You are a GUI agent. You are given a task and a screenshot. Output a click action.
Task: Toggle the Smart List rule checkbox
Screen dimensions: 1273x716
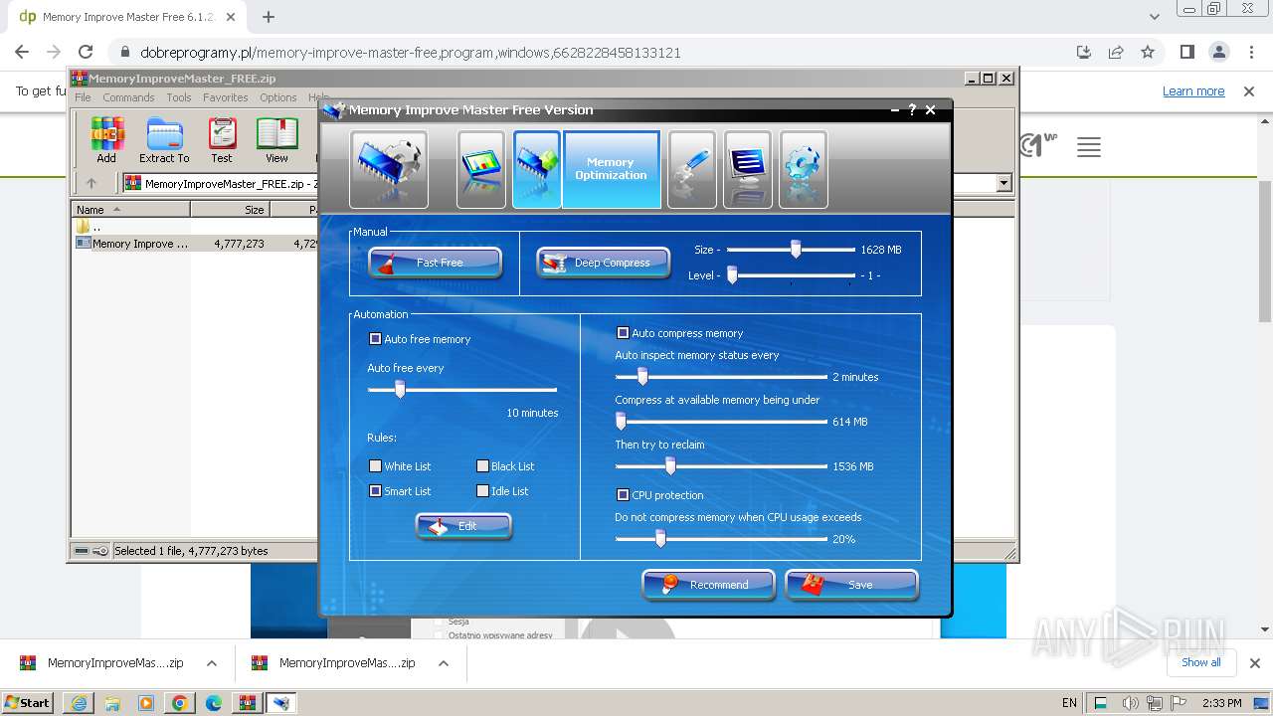click(375, 491)
